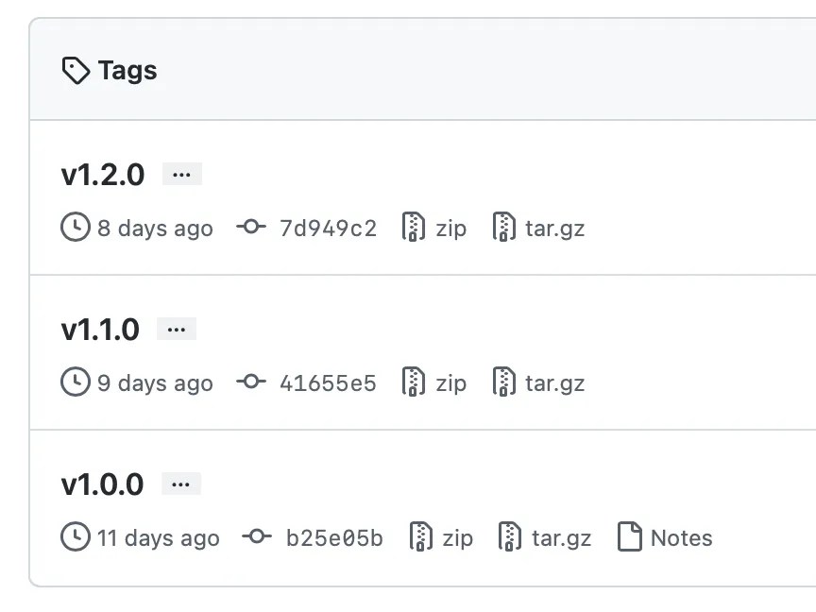
Task: Open the release Notes for v1.0.0
Action: tap(679, 536)
